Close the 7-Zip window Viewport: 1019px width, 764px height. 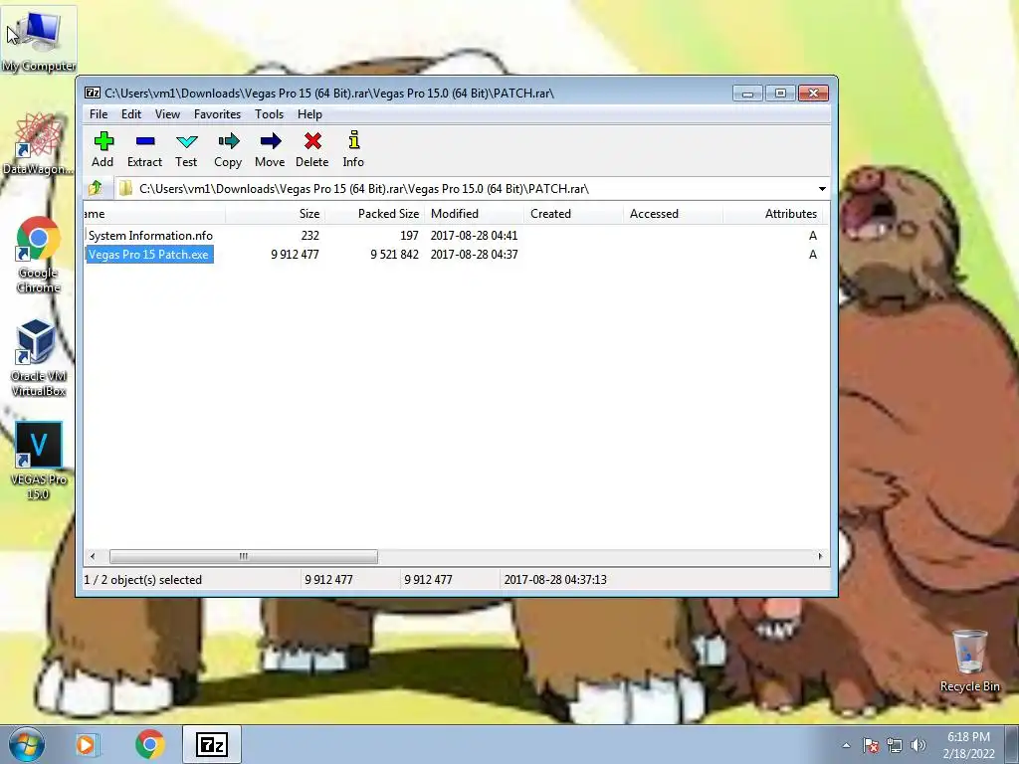[813, 94]
